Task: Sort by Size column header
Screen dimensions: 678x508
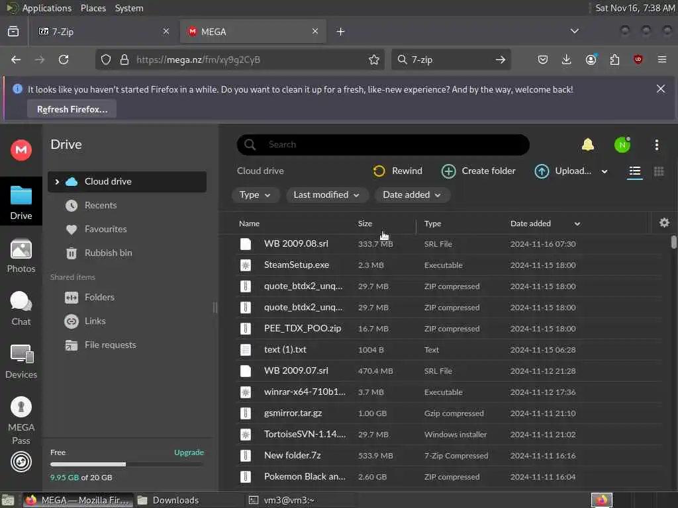Action: point(365,224)
